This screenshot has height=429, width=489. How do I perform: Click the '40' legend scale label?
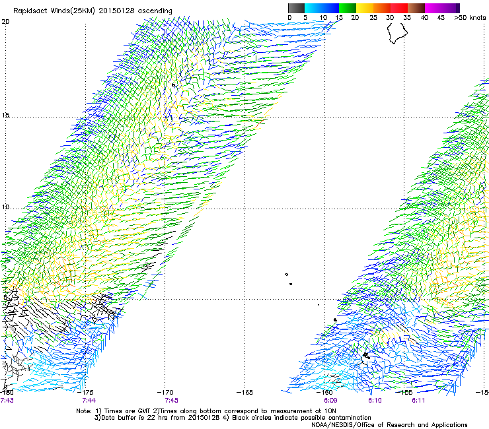pyautogui.click(x=424, y=18)
